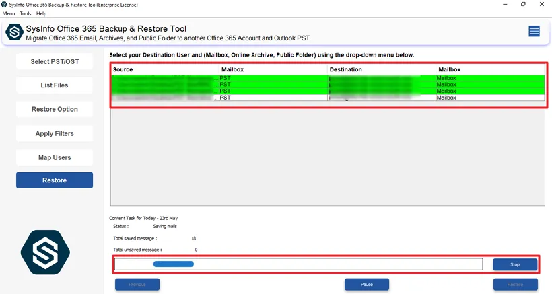The image size is (552, 294).
Task: Click the Content Task for Today label
Action: (x=143, y=218)
